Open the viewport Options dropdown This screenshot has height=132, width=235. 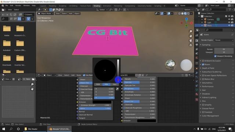[x=188, y=10]
